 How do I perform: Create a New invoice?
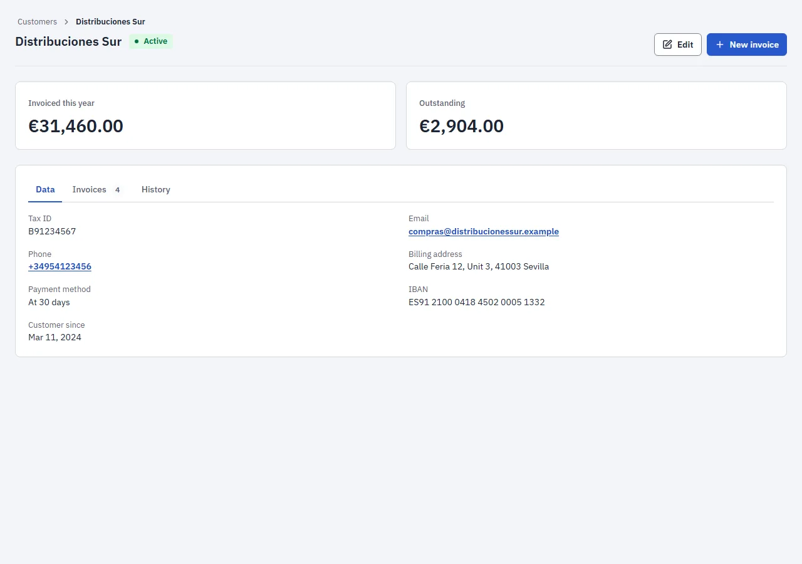click(747, 44)
